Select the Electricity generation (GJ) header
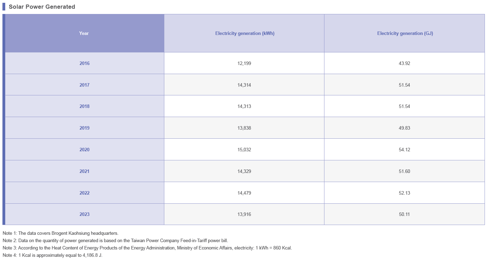487x261 pixels. tap(405, 33)
